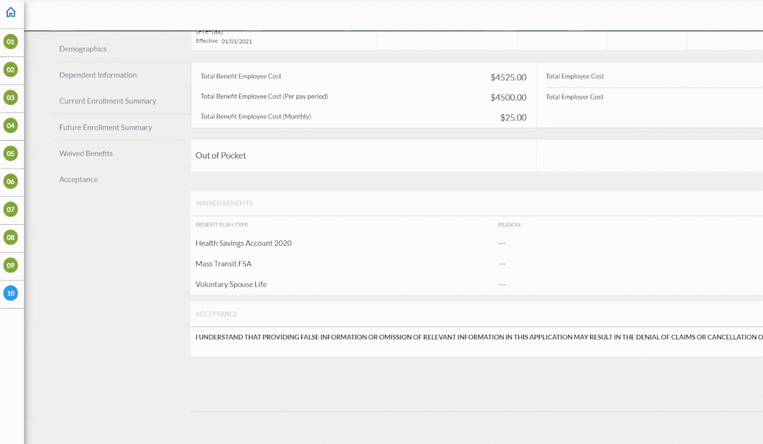Open step 04 from the step navigator
Screen dimensions: 763x444
click(x=11, y=125)
